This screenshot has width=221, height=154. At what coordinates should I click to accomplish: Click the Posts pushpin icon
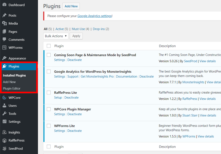click(4, 15)
